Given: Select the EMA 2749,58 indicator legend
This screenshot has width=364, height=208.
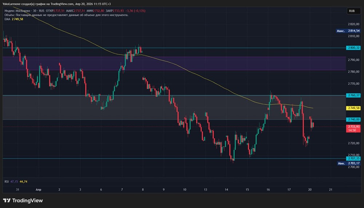Looking at the screenshot, I should point(14,19).
